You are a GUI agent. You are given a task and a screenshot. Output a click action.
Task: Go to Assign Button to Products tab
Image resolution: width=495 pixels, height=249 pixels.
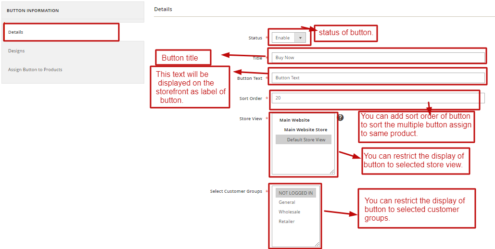pyautogui.click(x=35, y=70)
